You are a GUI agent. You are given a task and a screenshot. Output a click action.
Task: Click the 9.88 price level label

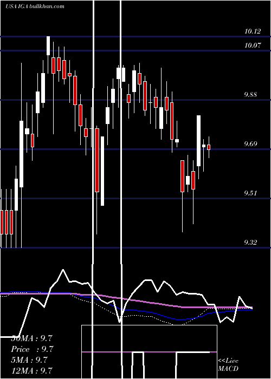click(x=250, y=95)
